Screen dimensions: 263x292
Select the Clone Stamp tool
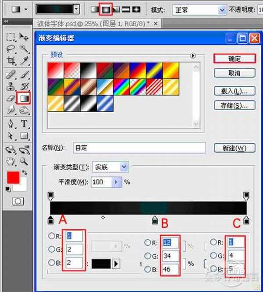pyautogui.click(x=11, y=86)
